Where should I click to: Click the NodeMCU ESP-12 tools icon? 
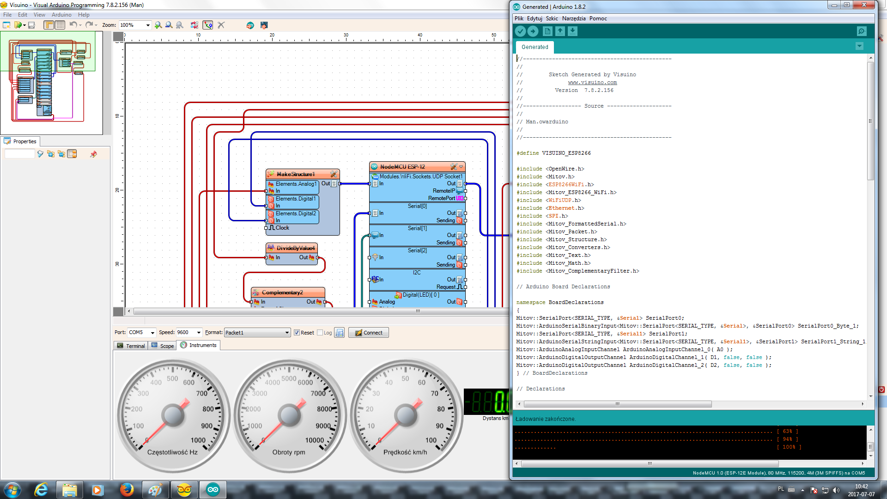pyautogui.click(x=454, y=167)
